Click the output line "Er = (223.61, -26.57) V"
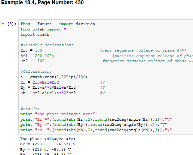The width and height of the screenshot is (193, 155). coord(48,144)
